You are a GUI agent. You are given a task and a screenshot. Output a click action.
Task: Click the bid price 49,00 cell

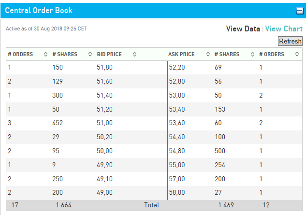[x=105, y=193]
